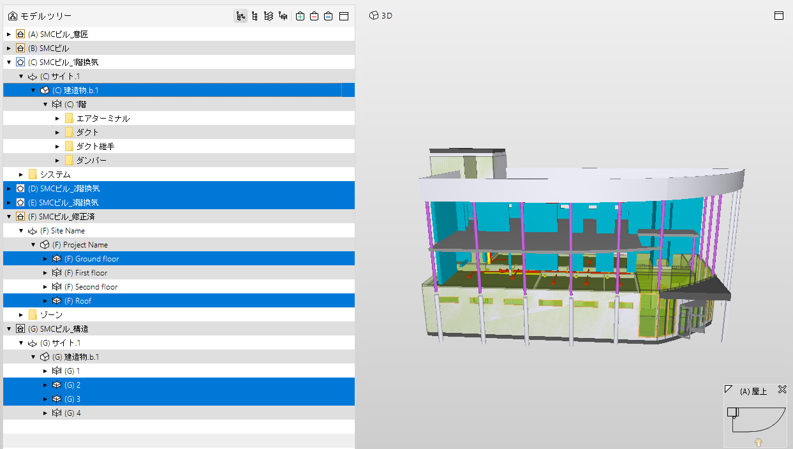Screen dimensions: 793x449
Task: Click the floor plan minimap thumbnail
Action: 757,419
